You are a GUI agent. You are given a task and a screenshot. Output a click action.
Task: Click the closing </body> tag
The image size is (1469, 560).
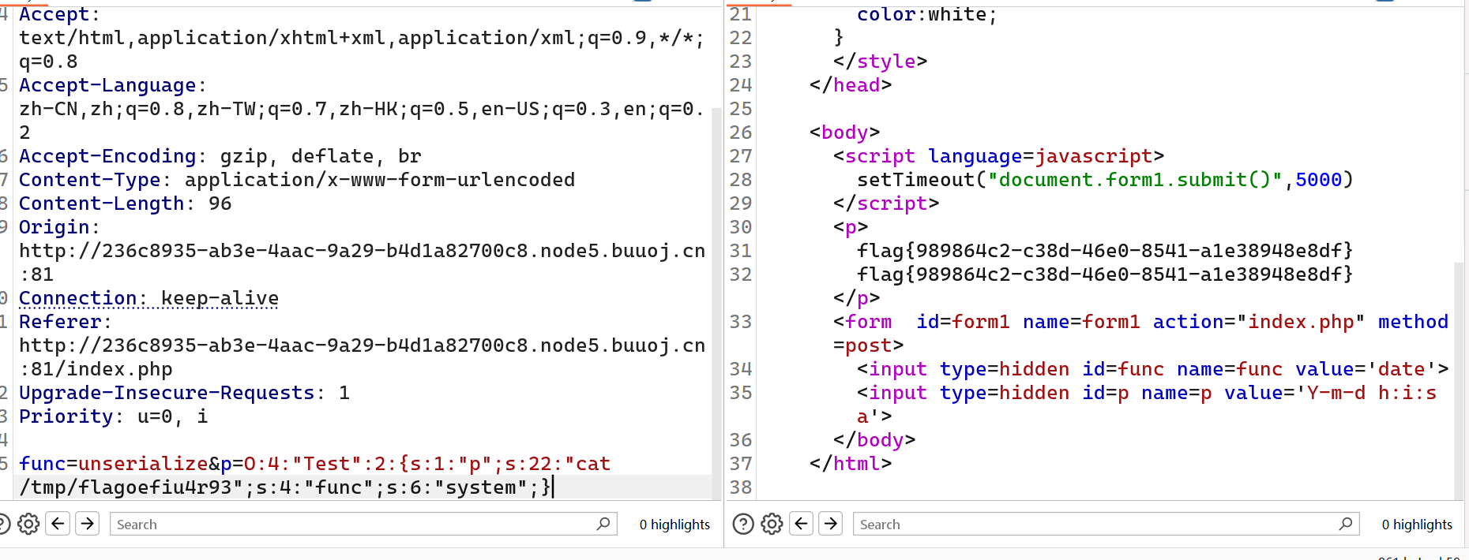(874, 440)
